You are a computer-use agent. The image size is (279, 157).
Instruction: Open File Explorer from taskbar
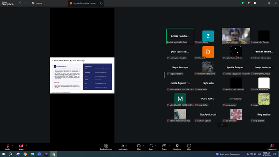coord(32,154)
